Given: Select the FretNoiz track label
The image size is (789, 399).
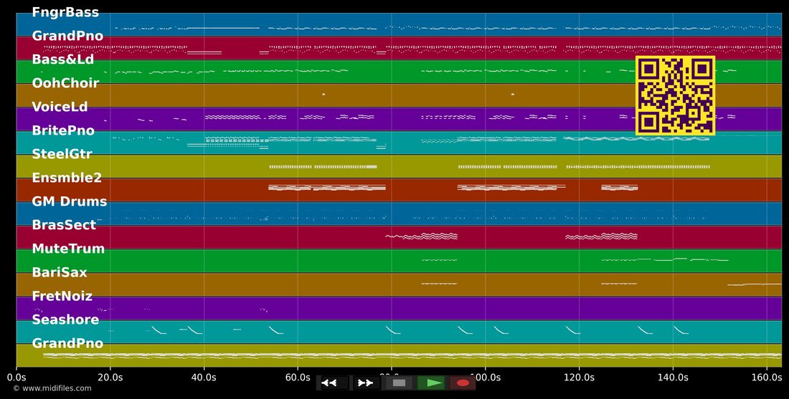Looking at the screenshot, I should point(62,296).
